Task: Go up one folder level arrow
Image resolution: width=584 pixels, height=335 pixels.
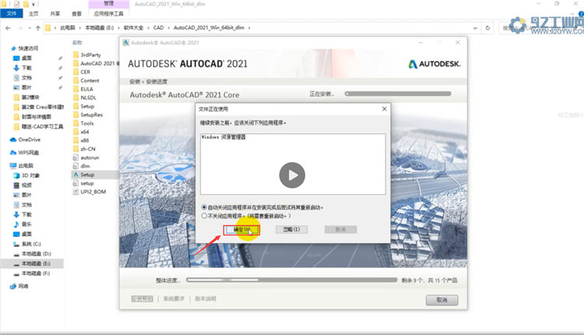Action: [38, 28]
